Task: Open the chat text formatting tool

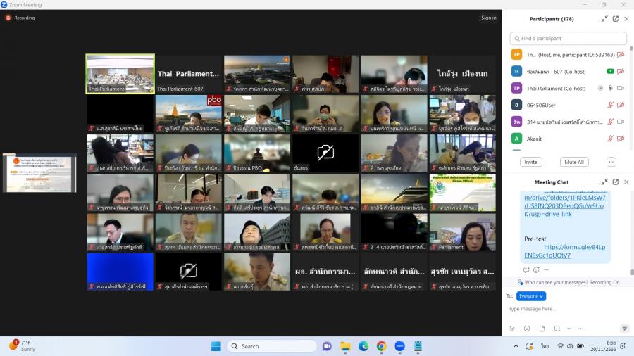Action: (x=511, y=329)
